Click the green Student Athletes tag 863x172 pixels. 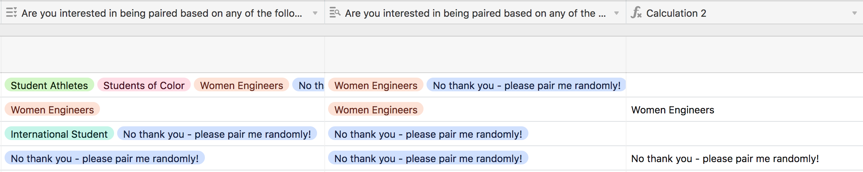(49, 85)
